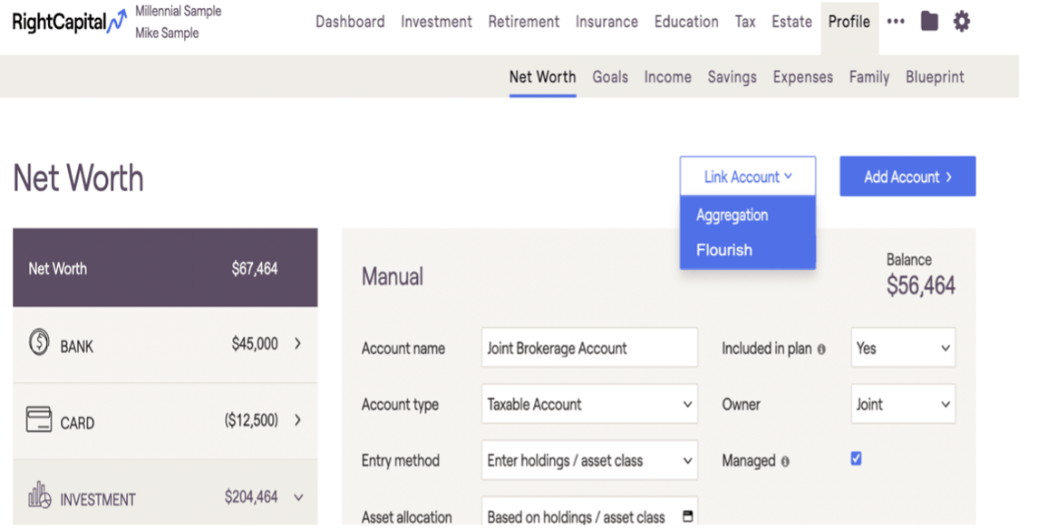Open the settings gear icon
This screenshot has height=528, width=1038.
pyautogui.click(x=962, y=21)
